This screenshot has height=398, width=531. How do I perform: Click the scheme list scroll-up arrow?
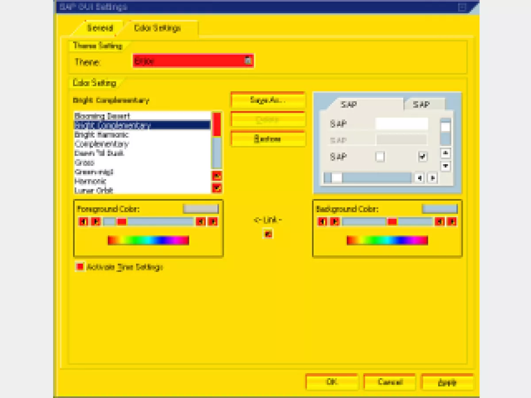tap(217, 176)
